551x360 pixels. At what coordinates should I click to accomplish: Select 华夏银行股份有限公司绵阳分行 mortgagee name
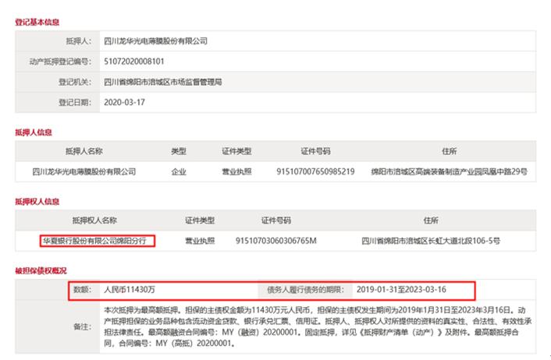(94, 241)
